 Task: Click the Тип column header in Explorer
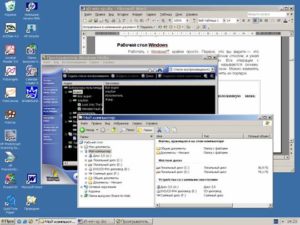pyautogui.click(x=223, y=136)
